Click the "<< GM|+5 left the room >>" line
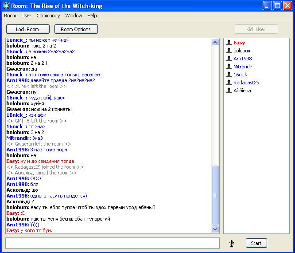 36,121
